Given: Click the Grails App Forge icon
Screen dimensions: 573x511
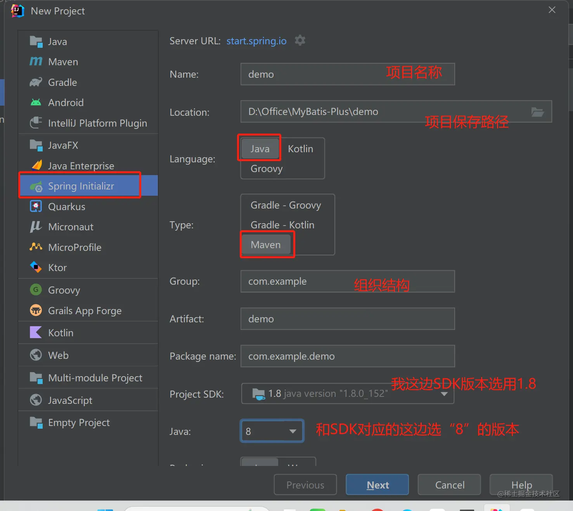Looking at the screenshot, I should (36, 310).
